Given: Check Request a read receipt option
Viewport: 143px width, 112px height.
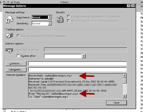Looking at the screenshot, I should point(18,36).
